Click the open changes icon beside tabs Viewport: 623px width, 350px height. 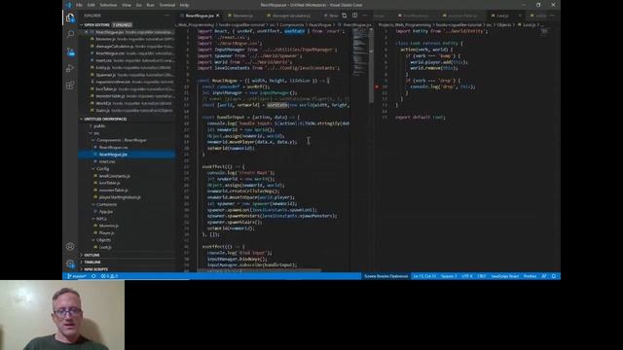(x=345, y=16)
